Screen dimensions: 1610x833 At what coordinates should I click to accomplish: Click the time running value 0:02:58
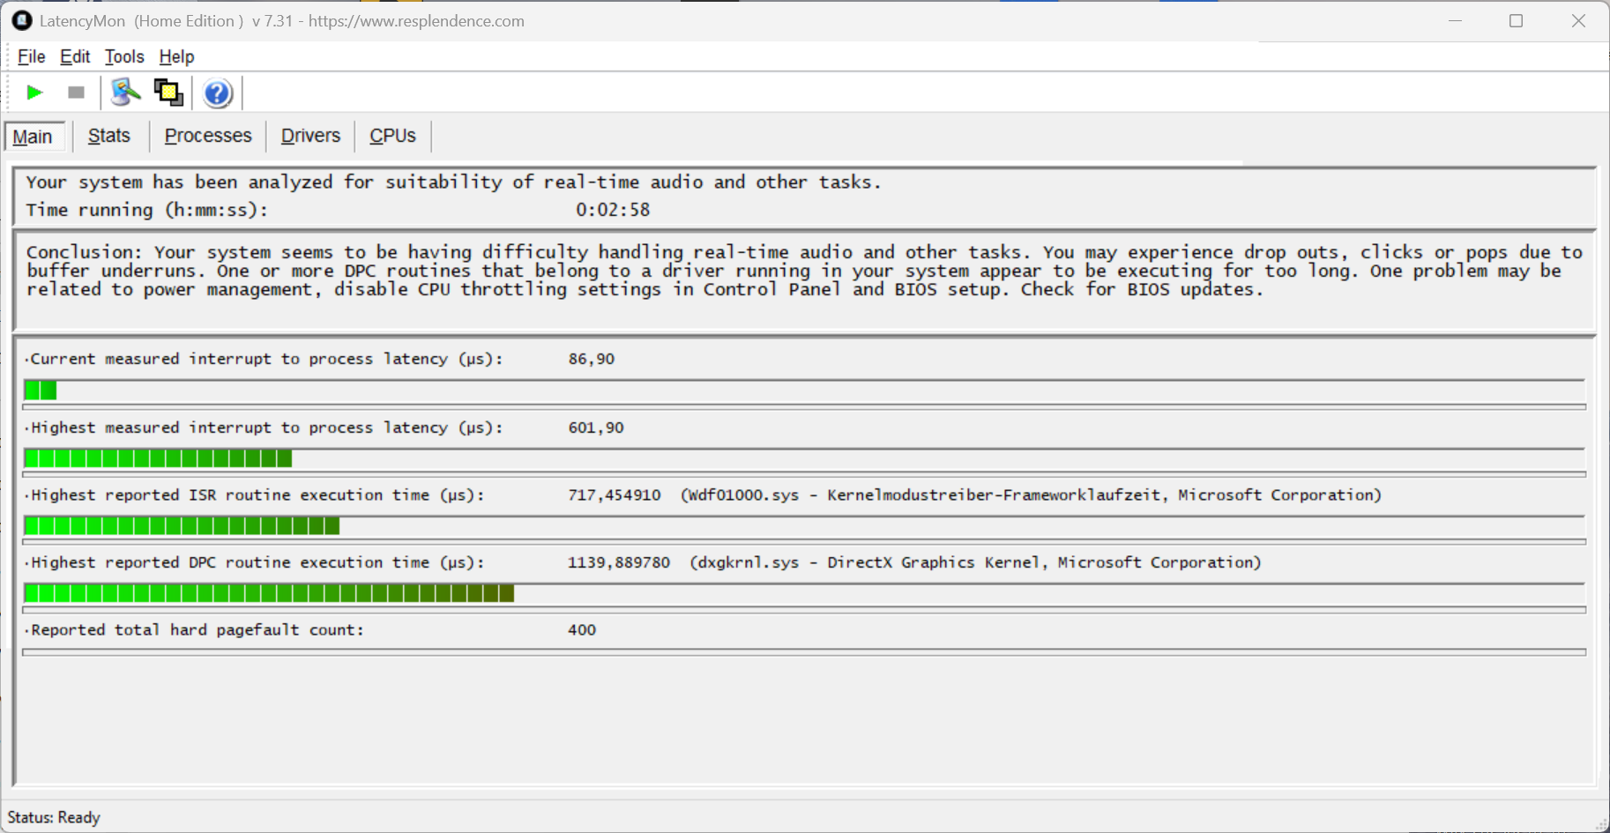click(613, 210)
